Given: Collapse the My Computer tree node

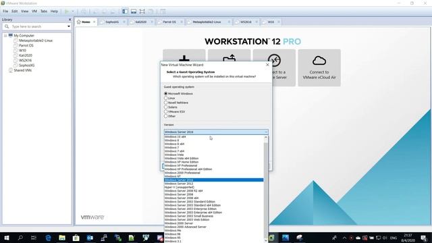Looking at the screenshot, I should [5, 36].
